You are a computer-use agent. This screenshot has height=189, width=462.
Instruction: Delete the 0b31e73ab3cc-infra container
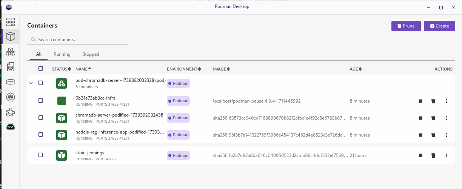(433, 101)
